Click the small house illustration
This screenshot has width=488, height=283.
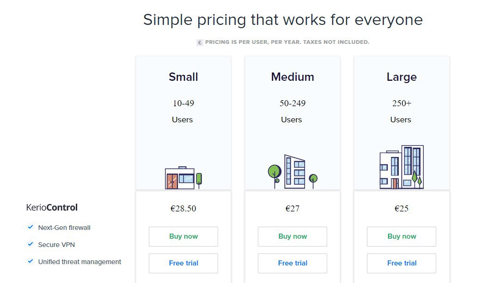coord(183,178)
